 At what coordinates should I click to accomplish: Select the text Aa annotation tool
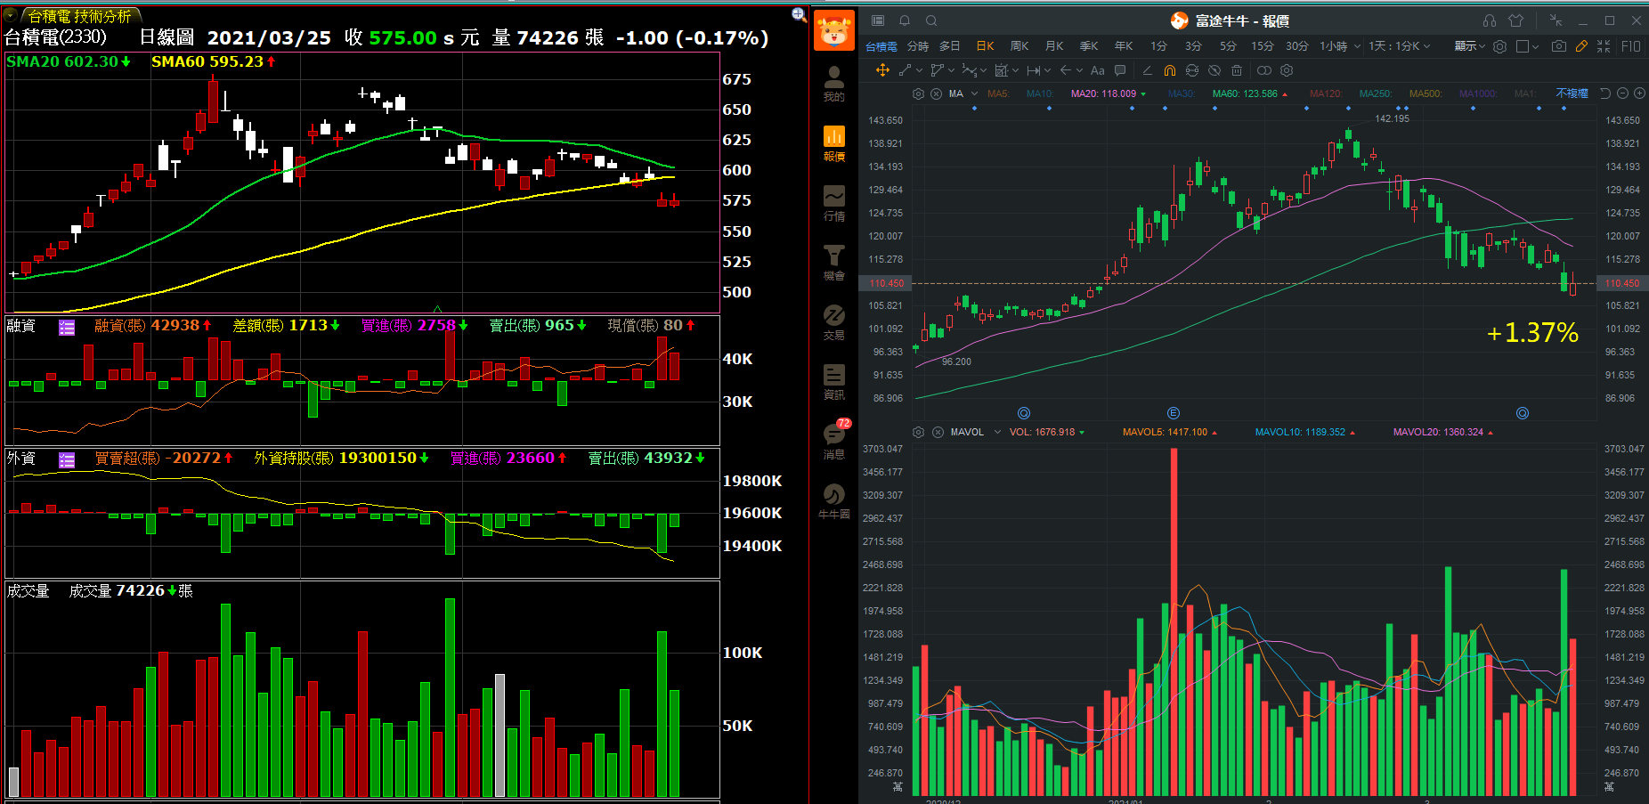point(1097,70)
